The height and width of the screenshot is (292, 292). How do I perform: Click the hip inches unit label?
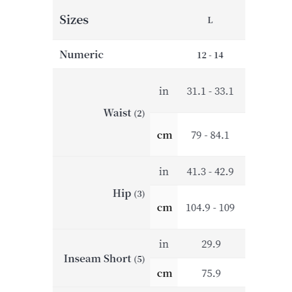click(x=164, y=172)
